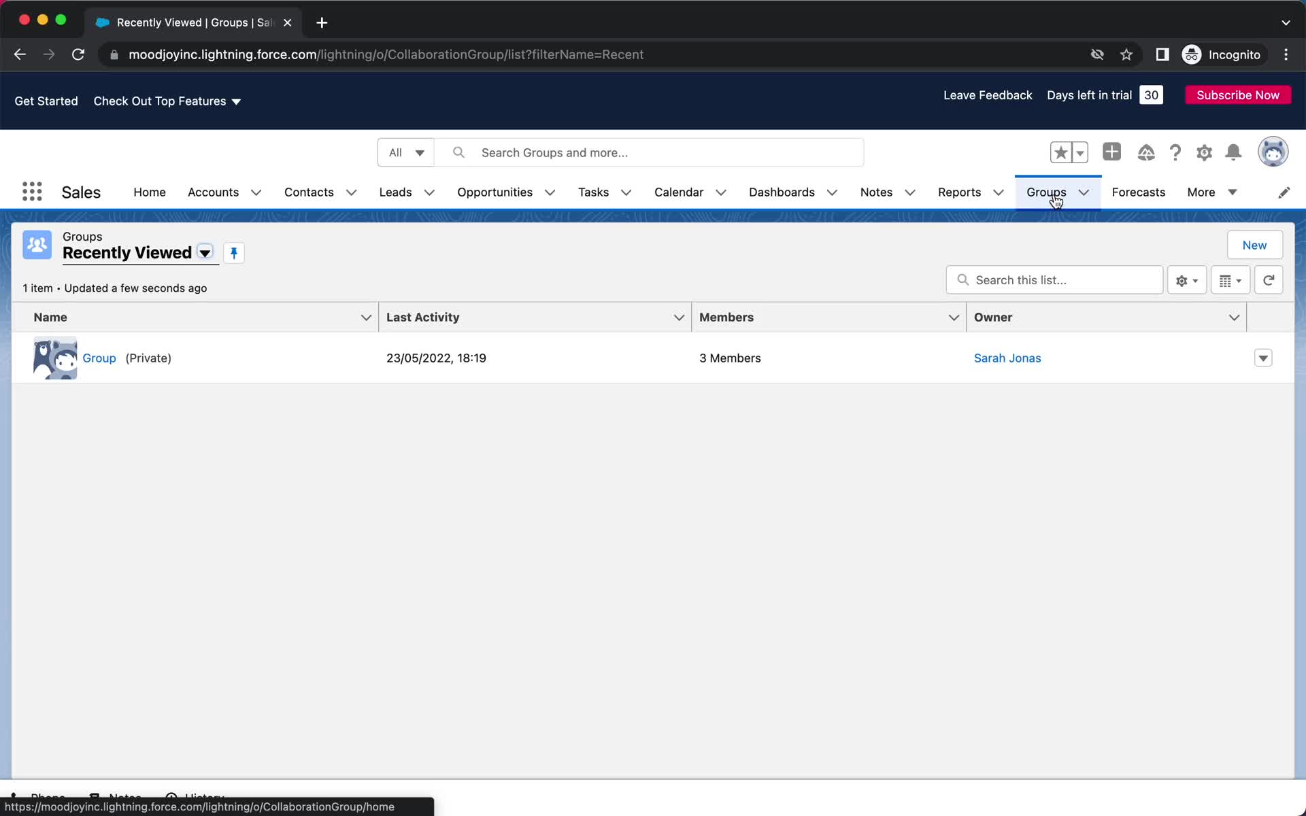1306x816 pixels.
Task: Expand the Groups dropdown in nav
Action: 1084,192
